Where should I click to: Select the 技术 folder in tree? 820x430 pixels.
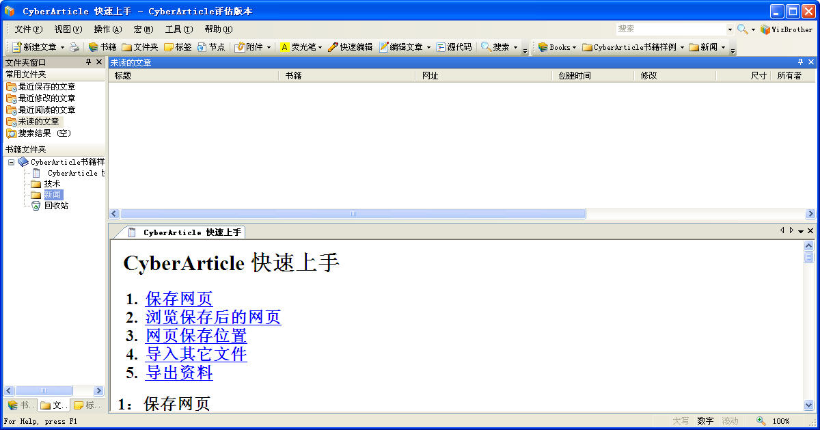point(46,184)
